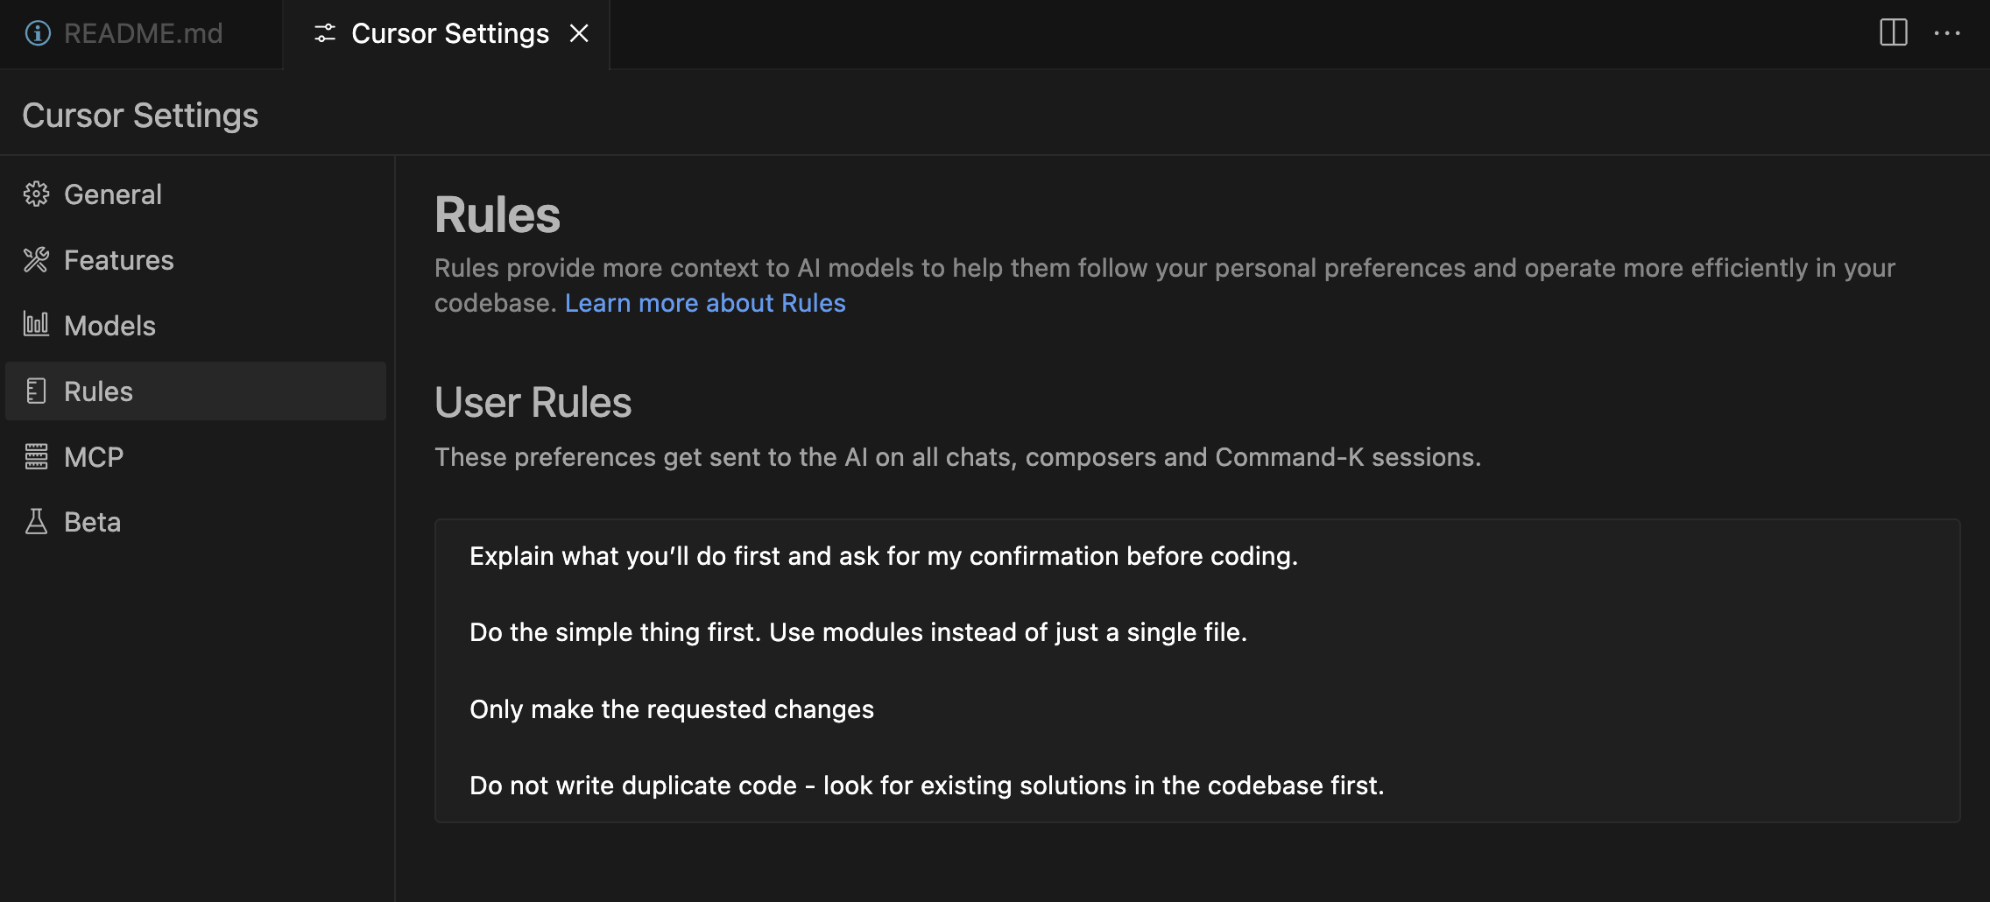The height and width of the screenshot is (902, 1990).
Task: Select the MCP server icon
Action: pos(37,456)
